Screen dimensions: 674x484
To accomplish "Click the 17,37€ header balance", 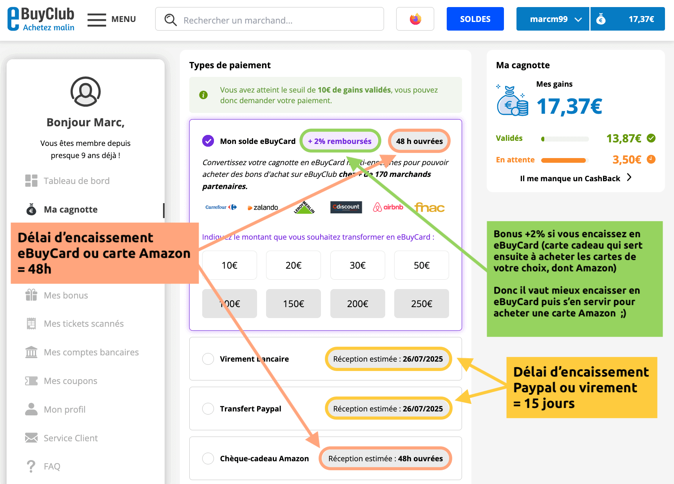I will (x=641, y=19).
